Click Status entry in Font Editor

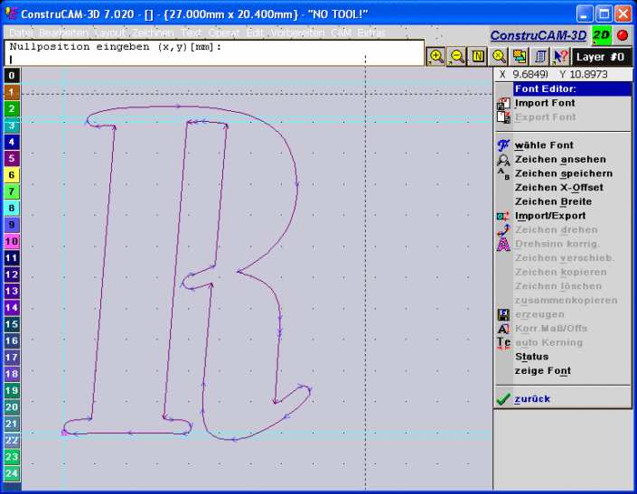pos(531,357)
